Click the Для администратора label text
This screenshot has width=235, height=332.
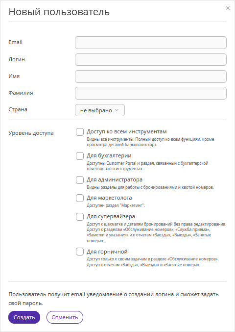click(x=115, y=180)
